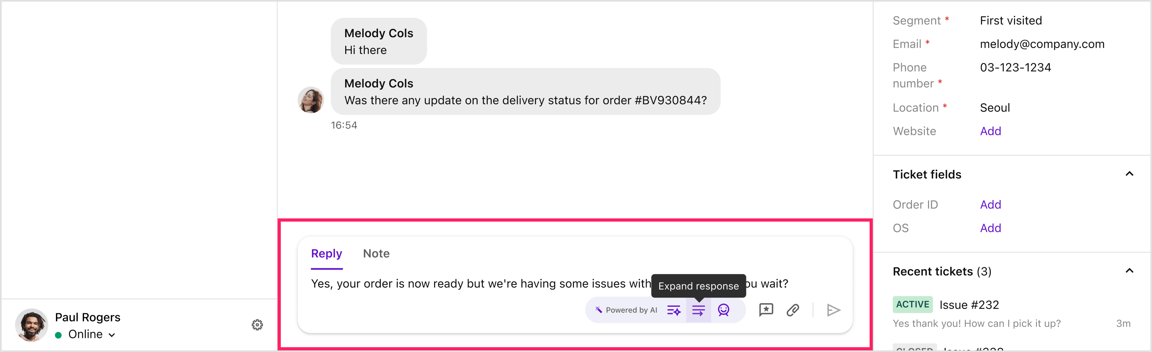Add an Order ID value
1152x352 pixels.
coord(990,204)
